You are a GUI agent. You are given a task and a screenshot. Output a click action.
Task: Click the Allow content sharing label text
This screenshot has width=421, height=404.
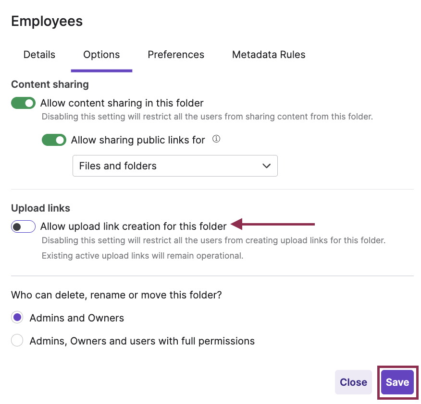(122, 103)
